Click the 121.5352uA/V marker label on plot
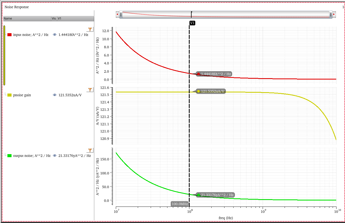This screenshot has height=223, width=345. [x=213, y=91]
